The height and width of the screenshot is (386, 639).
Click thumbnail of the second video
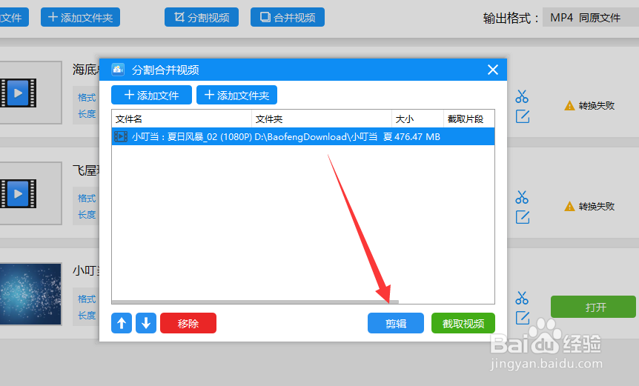pyautogui.click(x=30, y=193)
